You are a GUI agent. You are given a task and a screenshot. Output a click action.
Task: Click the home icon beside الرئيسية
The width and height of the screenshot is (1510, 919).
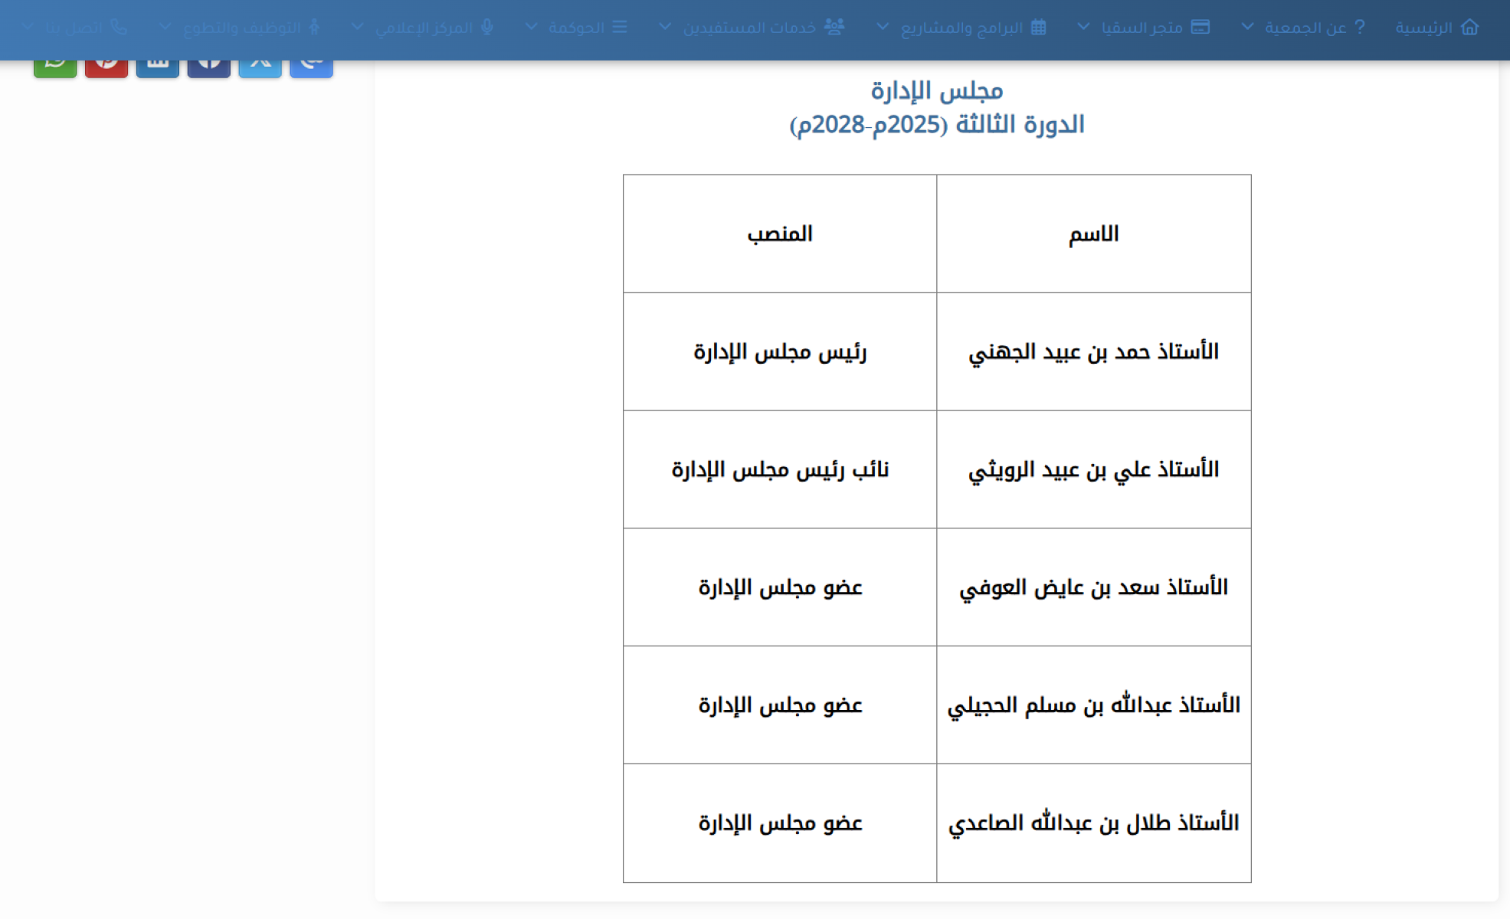[1469, 28]
